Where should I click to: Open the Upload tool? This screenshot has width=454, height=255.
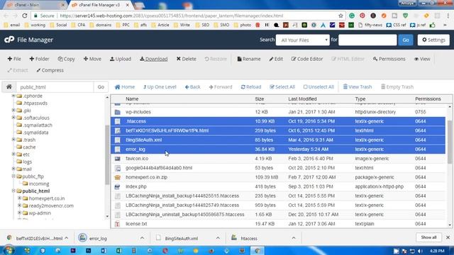click(121, 59)
